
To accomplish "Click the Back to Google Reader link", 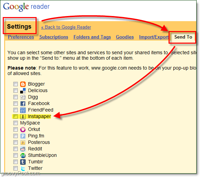I will coord(66,27).
